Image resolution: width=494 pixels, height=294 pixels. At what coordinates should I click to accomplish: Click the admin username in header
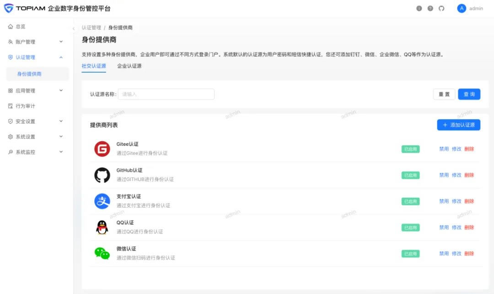coord(476,9)
